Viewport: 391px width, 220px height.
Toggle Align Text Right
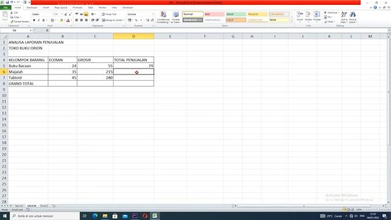click(x=86, y=20)
